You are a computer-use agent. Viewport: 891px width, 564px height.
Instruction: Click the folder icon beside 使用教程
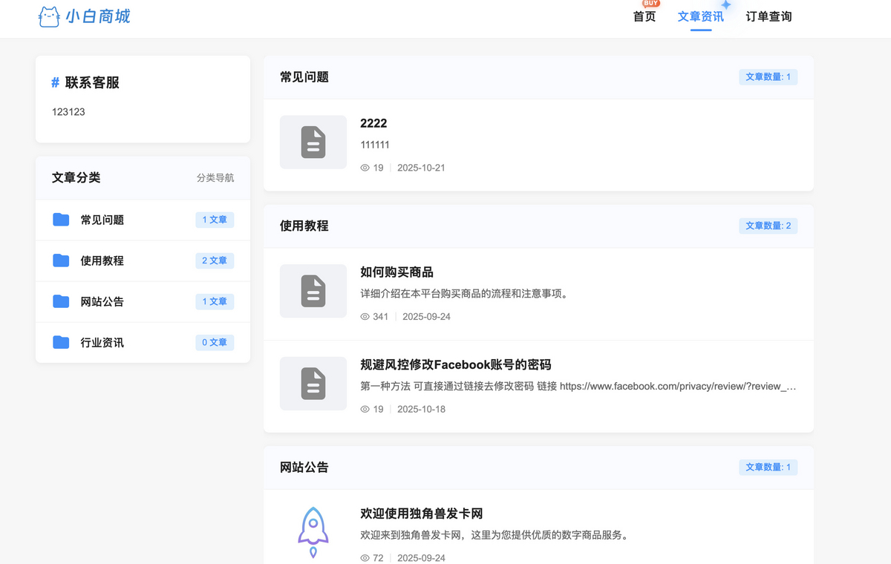coord(60,260)
